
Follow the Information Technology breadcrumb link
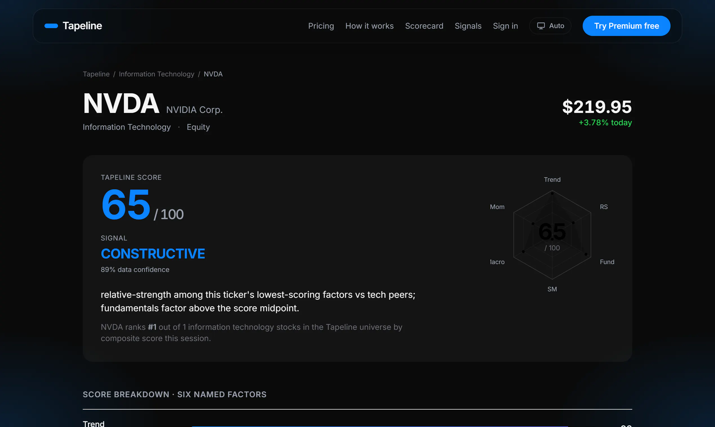click(157, 74)
